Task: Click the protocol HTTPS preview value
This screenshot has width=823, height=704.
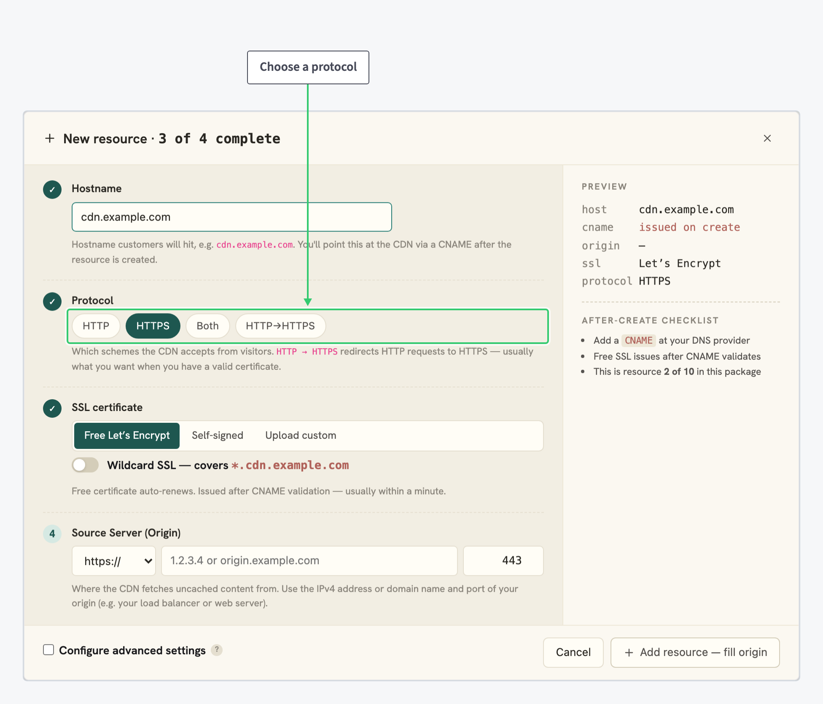Action: (x=654, y=281)
